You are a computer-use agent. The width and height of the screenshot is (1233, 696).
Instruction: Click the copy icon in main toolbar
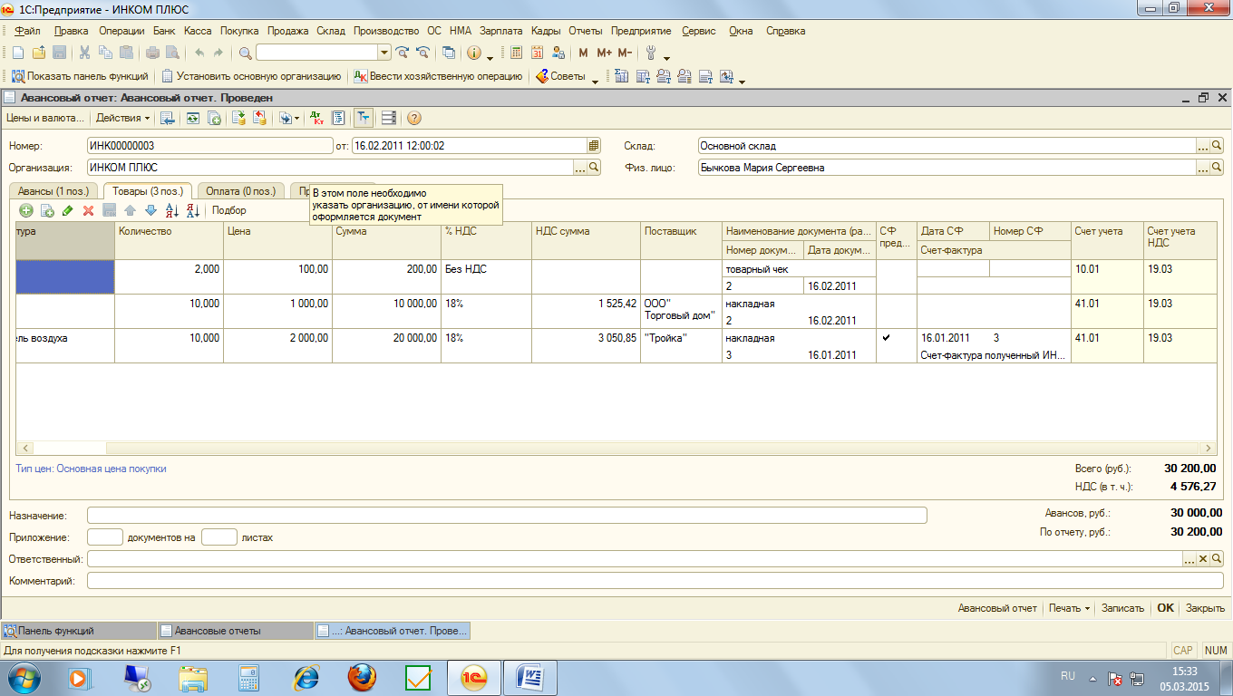(x=105, y=53)
